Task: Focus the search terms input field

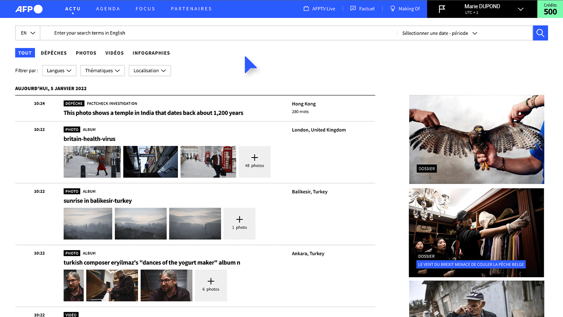Action: 218,33
